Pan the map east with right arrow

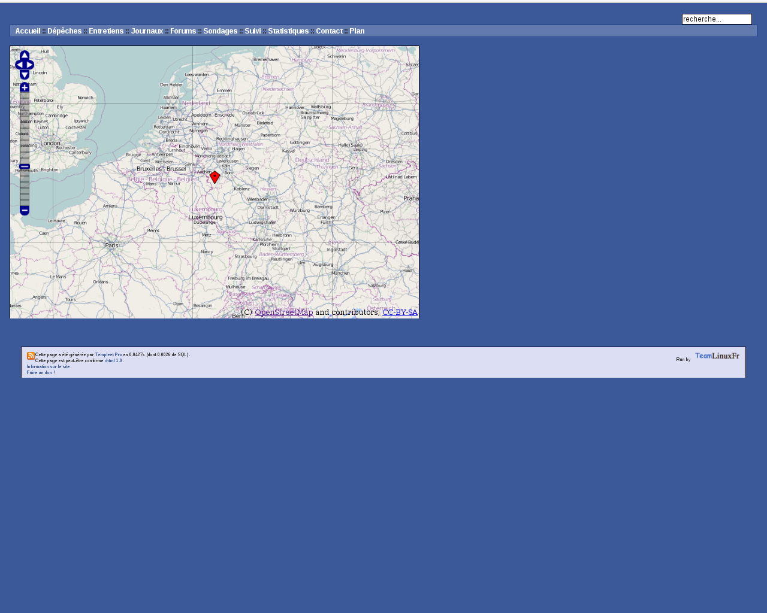(x=30, y=65)
